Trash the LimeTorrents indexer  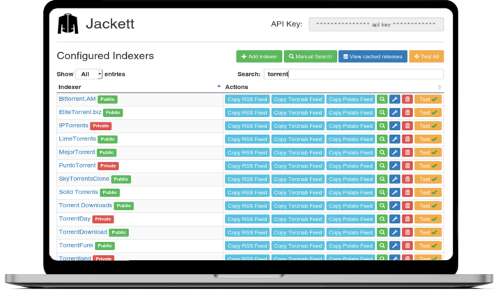(407, 139)
